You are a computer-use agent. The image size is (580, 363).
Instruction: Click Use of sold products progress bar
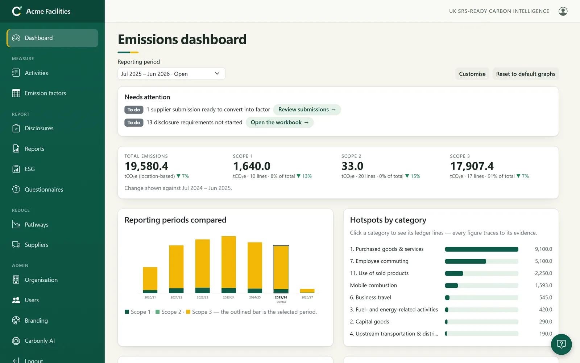click(x=481, y=273)
